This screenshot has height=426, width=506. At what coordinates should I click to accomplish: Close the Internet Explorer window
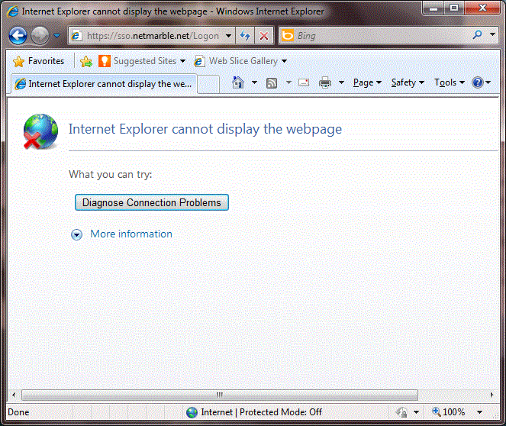click(482, 8)
